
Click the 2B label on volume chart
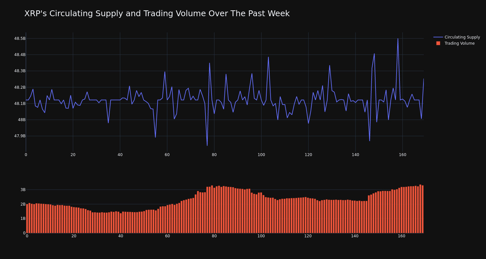(x=23, y=204)
